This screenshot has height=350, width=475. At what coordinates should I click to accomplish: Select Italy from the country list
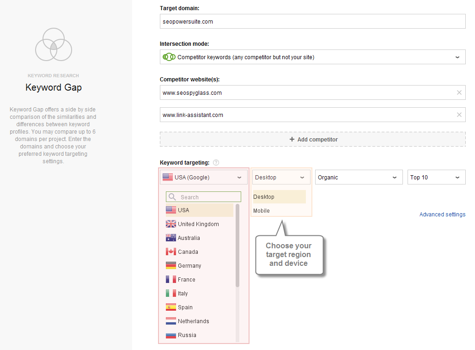pyautogui.click(x=200, y=293)
